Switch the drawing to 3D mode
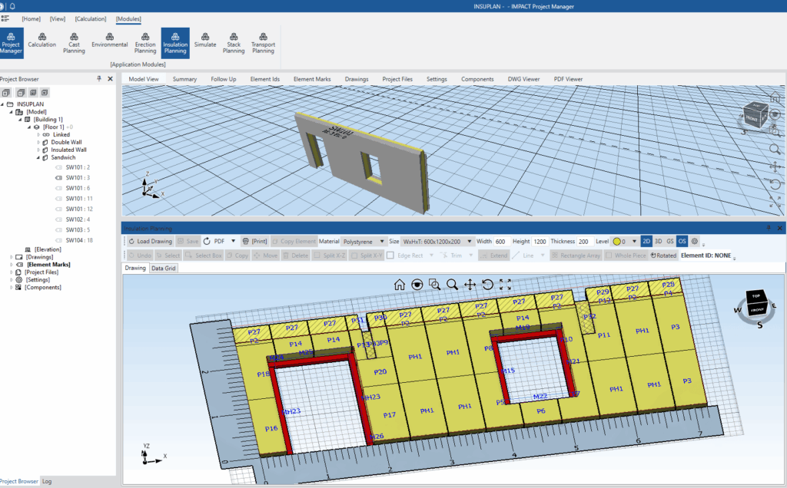787x488 pixels. [657, 240]
